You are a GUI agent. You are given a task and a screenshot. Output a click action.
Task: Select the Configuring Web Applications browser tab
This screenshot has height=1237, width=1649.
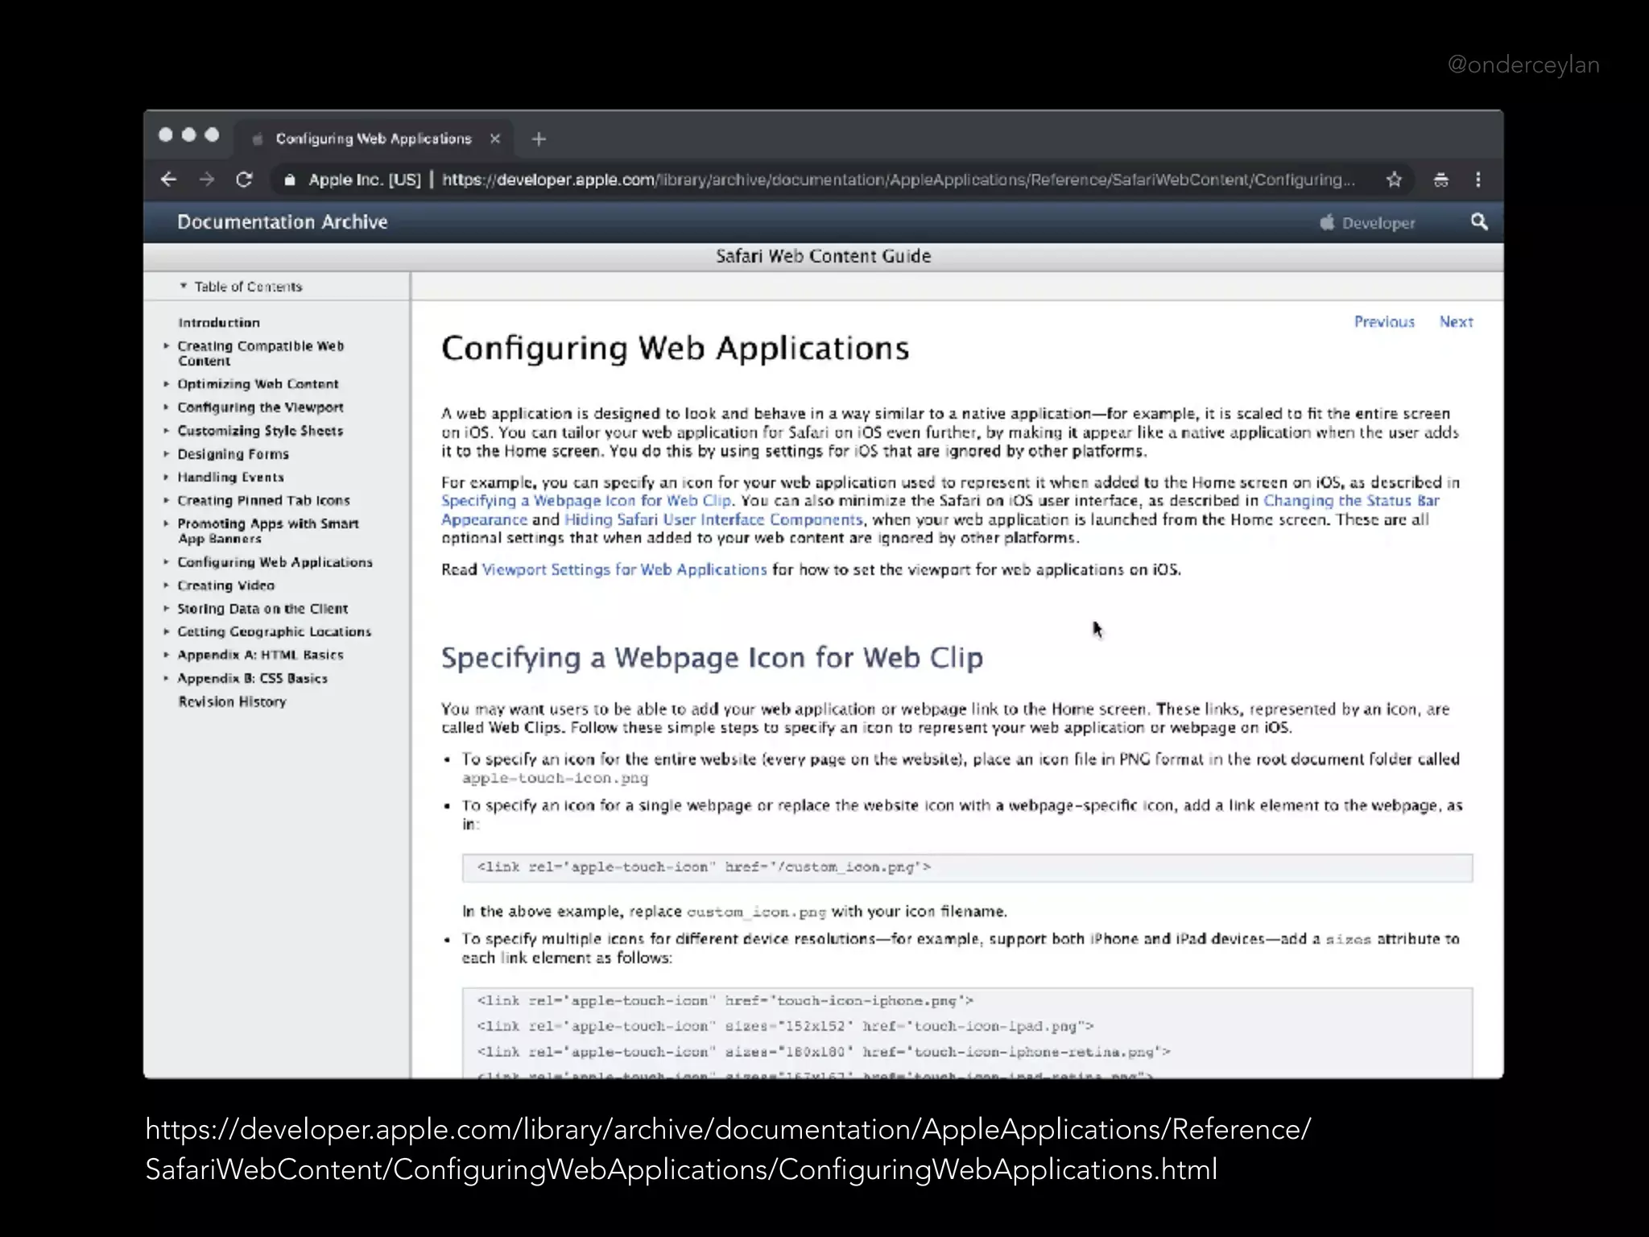(374, 139)
